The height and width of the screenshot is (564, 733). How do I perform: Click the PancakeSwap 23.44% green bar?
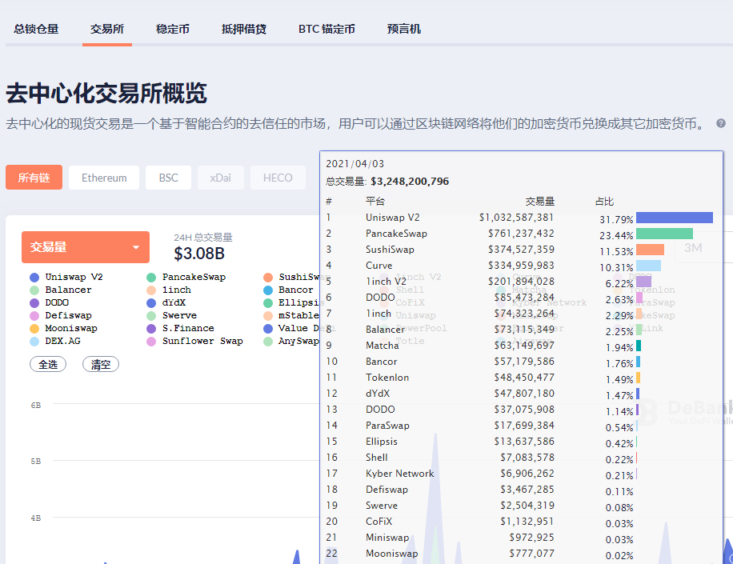point(664,234)
